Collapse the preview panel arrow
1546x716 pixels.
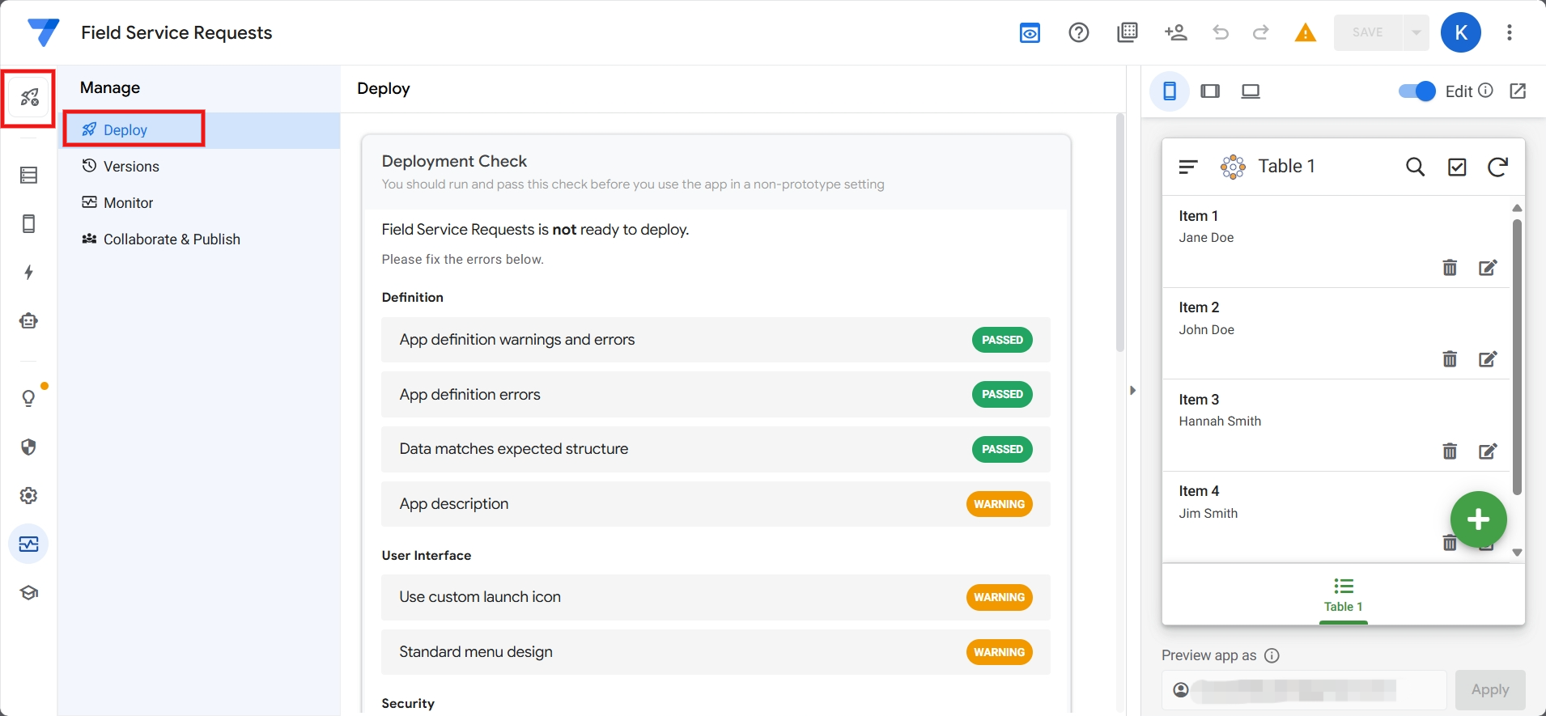[x=1132, y=390]
